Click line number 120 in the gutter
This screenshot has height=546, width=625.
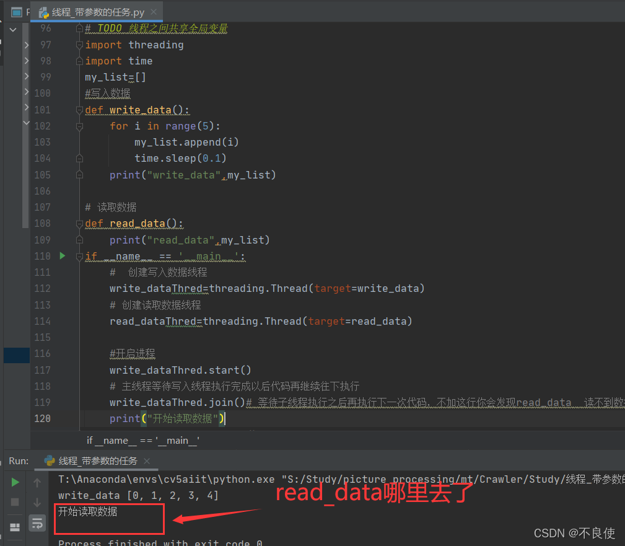(x=42, y=418)
